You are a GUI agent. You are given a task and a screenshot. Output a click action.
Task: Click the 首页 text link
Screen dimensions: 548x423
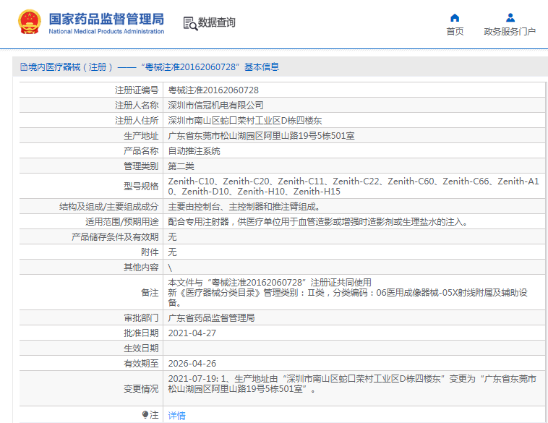click(455, 32)
